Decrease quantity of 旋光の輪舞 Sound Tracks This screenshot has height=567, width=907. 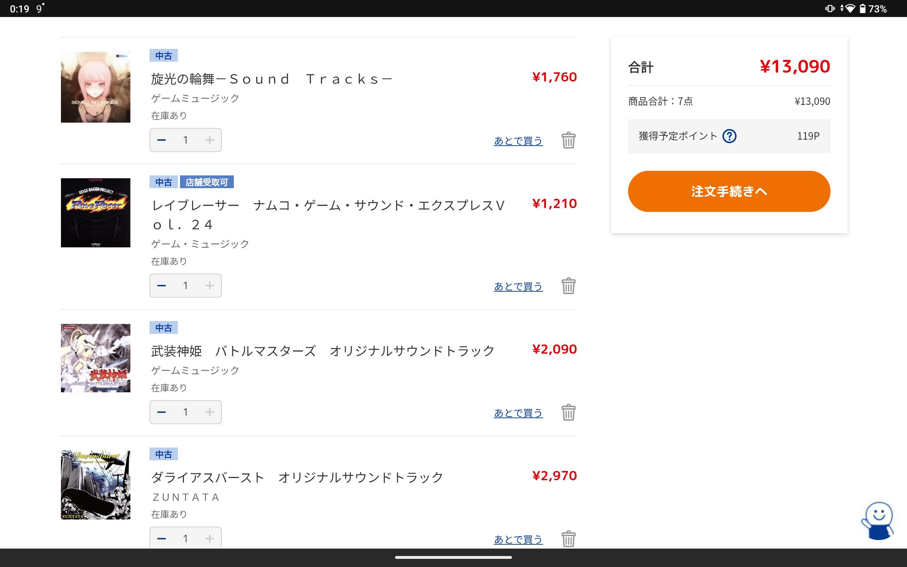[x=162, y=140]
